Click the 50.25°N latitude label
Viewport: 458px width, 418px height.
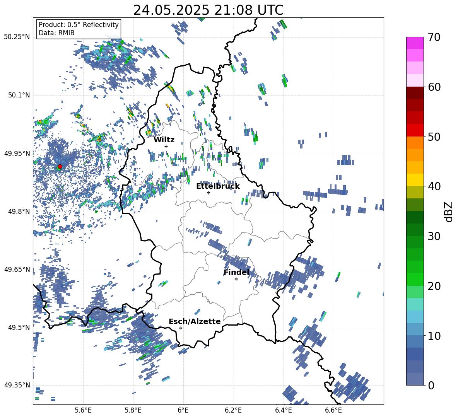[17, 37]
